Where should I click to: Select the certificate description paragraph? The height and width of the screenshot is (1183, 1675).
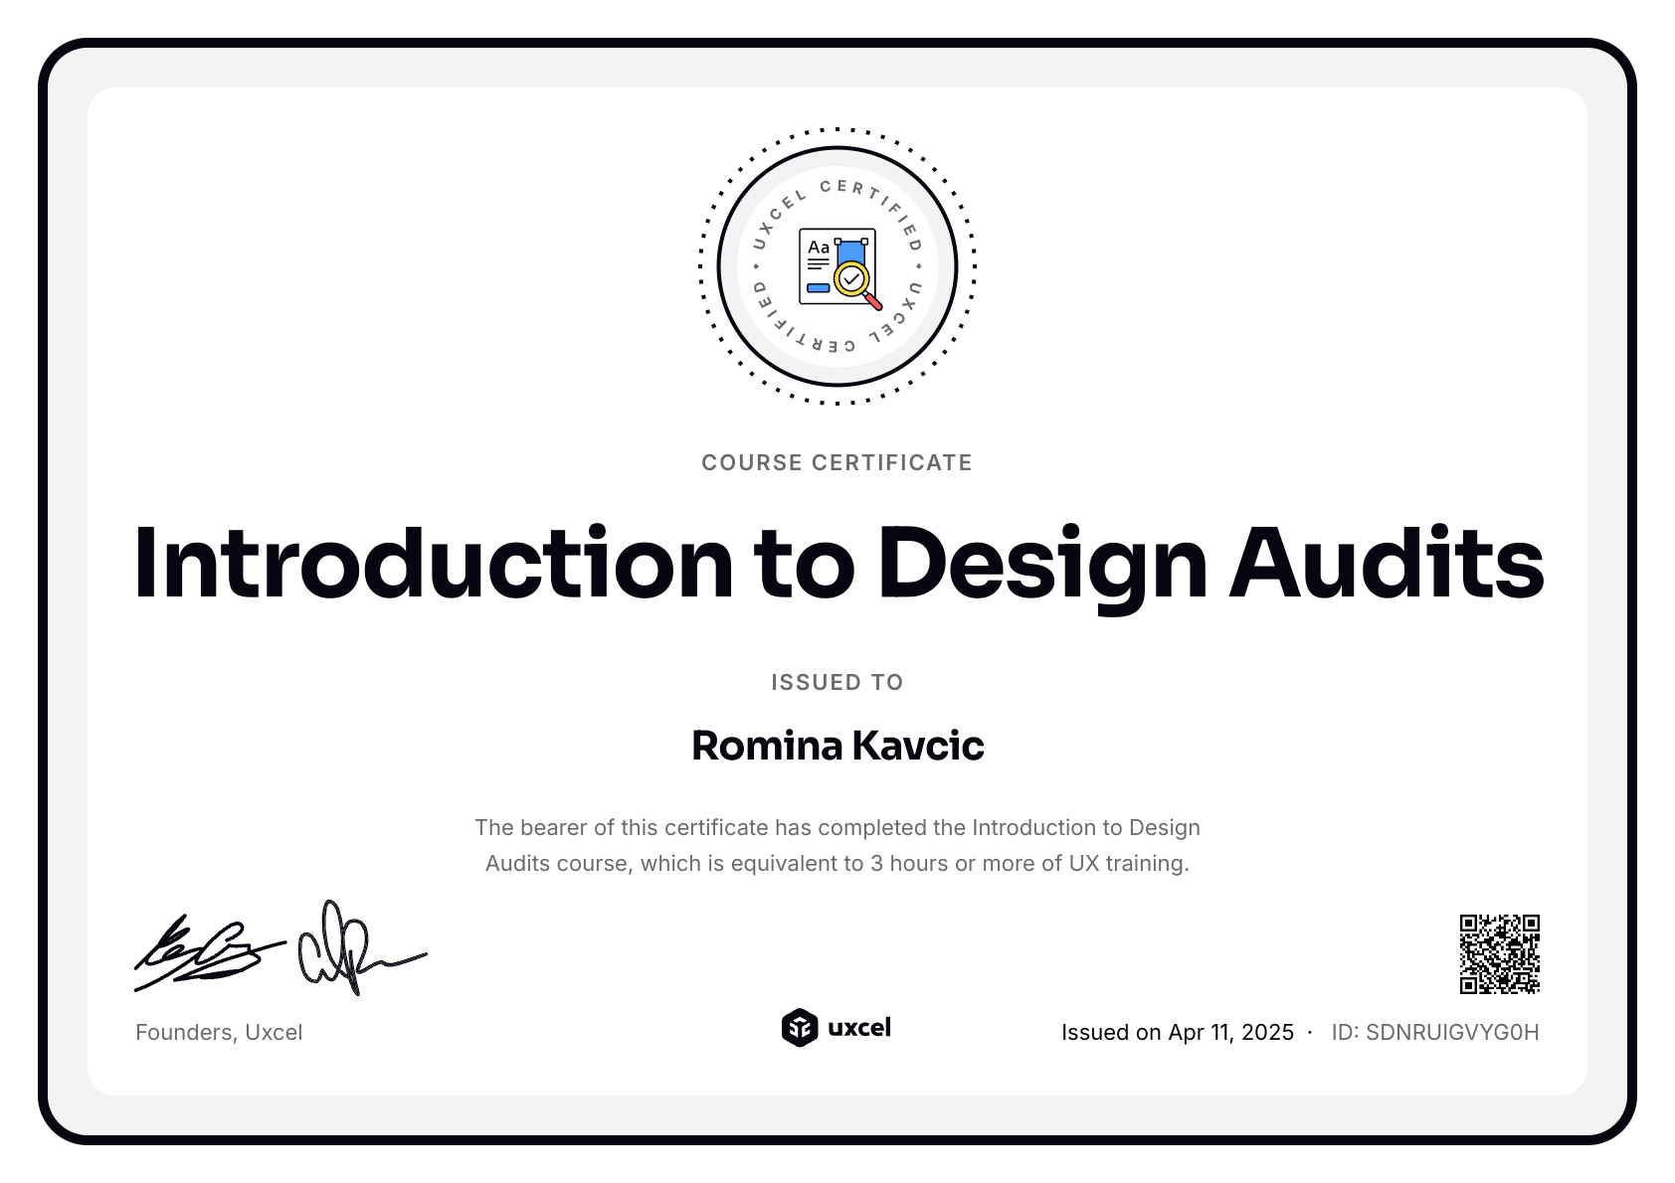(837, 845)
